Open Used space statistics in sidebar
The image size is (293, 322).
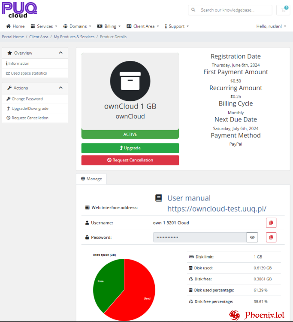pyautogui.click(x=35, y=73)
